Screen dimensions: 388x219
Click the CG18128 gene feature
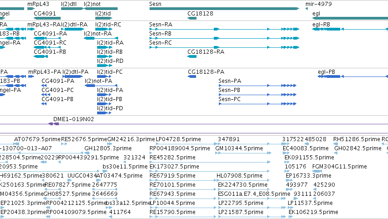192,18
